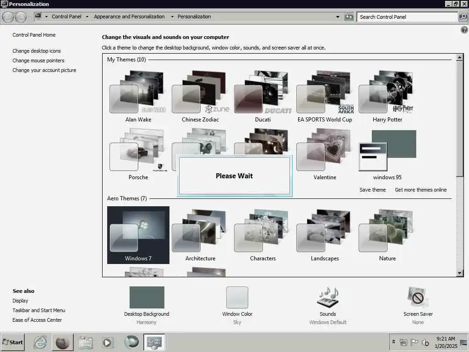Choose the Architecture Aero theme
Screen dimensions: 469x352
[201, 235]
